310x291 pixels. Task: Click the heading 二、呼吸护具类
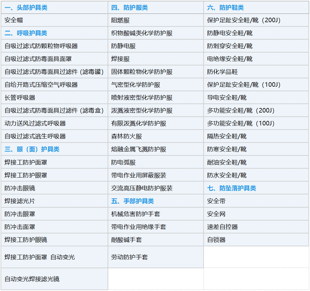click(x=26, y=33)
